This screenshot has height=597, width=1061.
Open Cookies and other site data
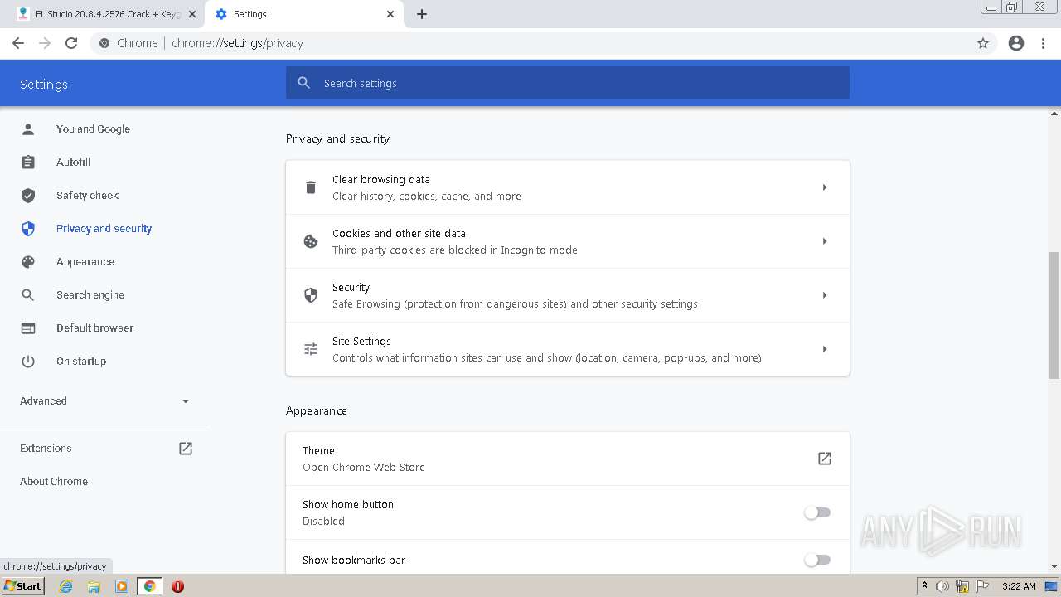568,241
